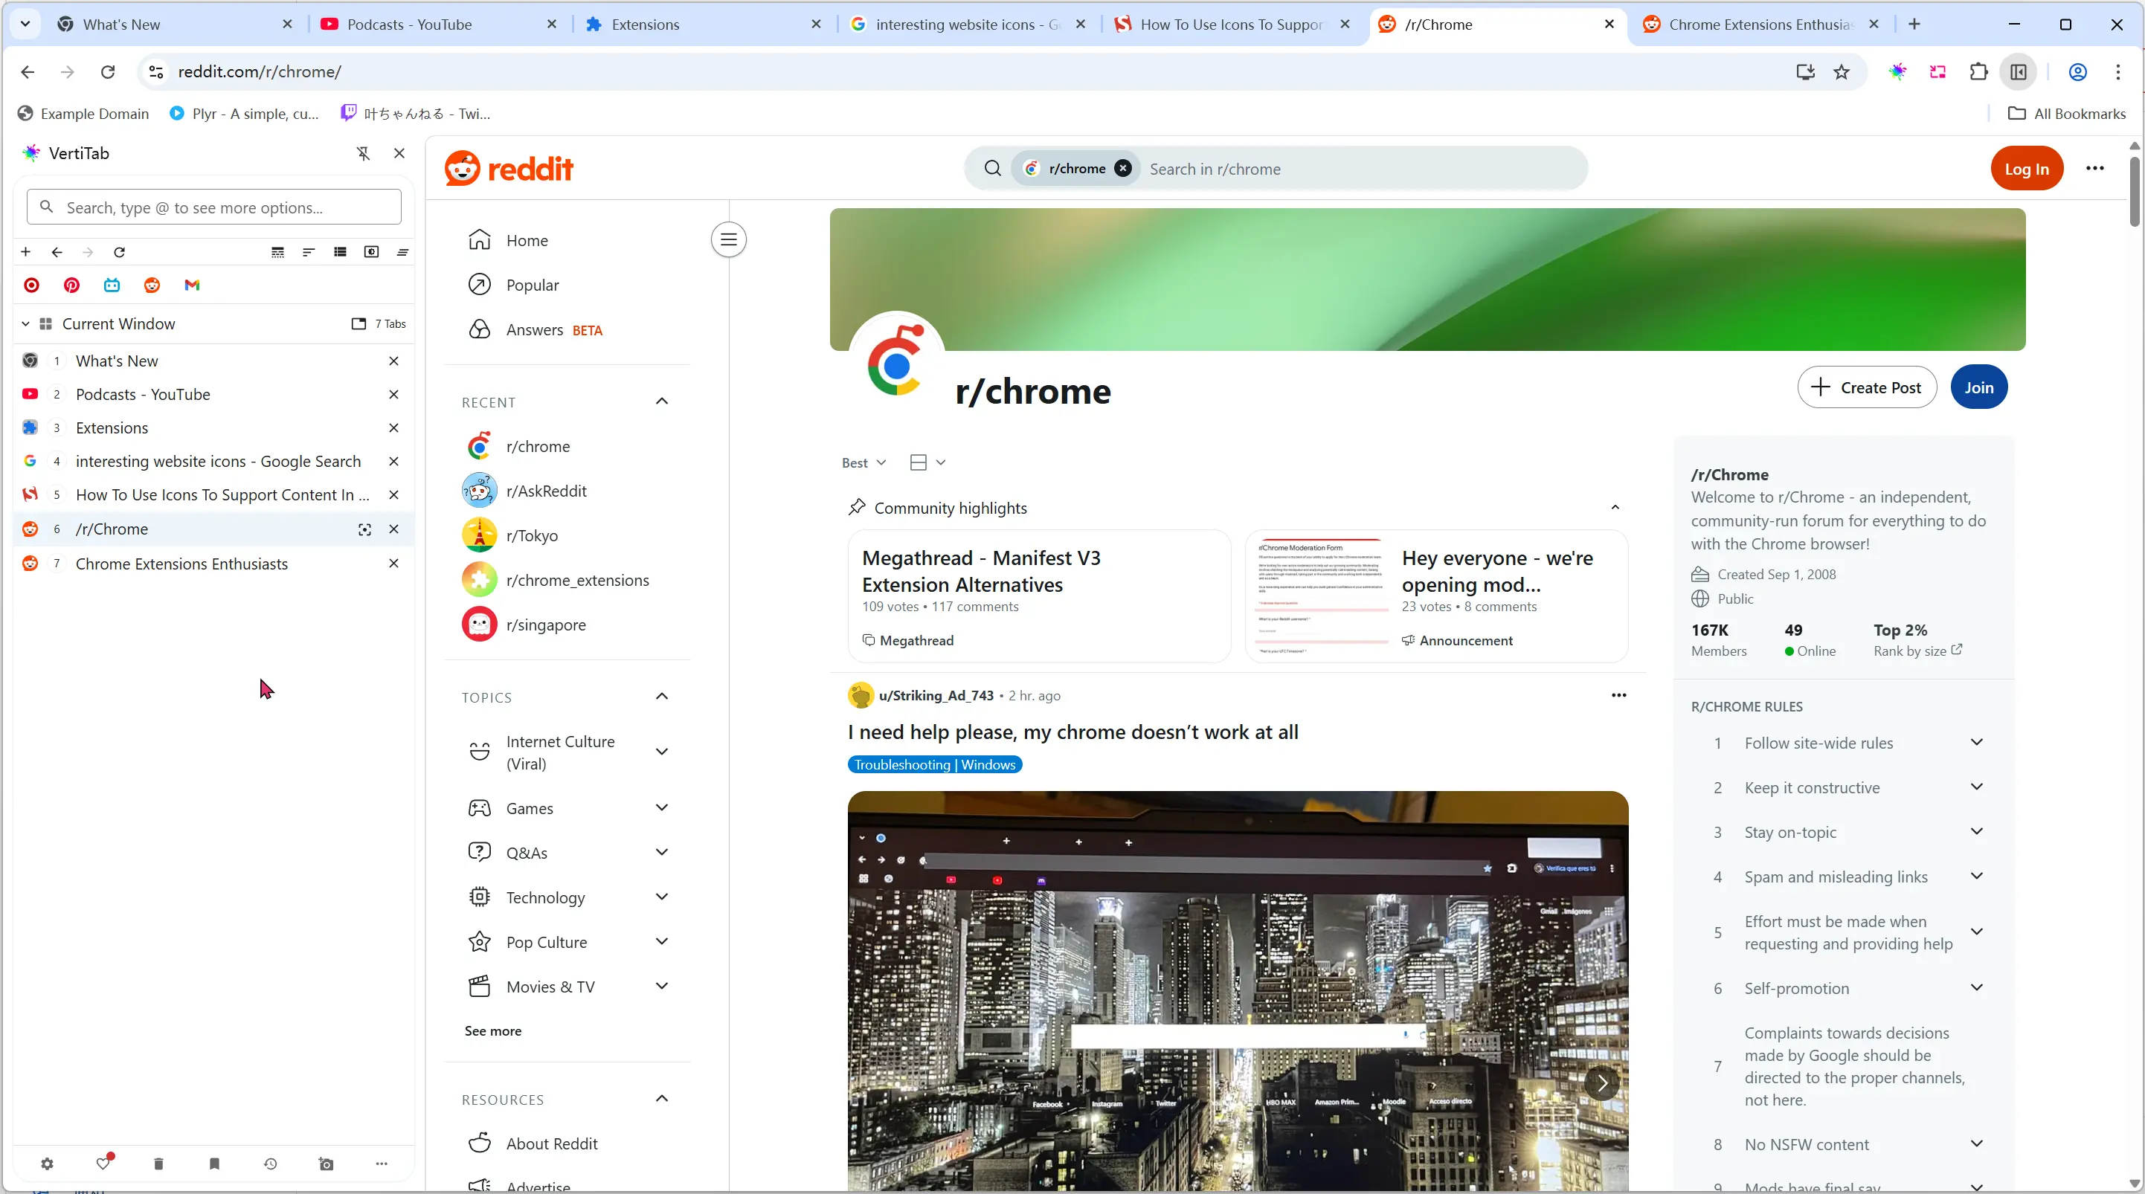
Task: Open Popular in Reddit sidebar
Action: click(x=532, y=285)
